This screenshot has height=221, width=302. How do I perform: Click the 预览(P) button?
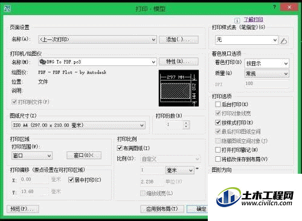(23, 209)
